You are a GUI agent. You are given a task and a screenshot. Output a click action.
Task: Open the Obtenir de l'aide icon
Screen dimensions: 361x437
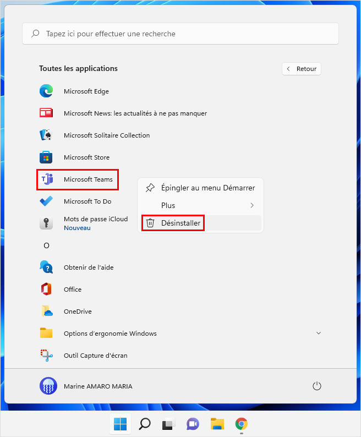click(x=46, y=267)
